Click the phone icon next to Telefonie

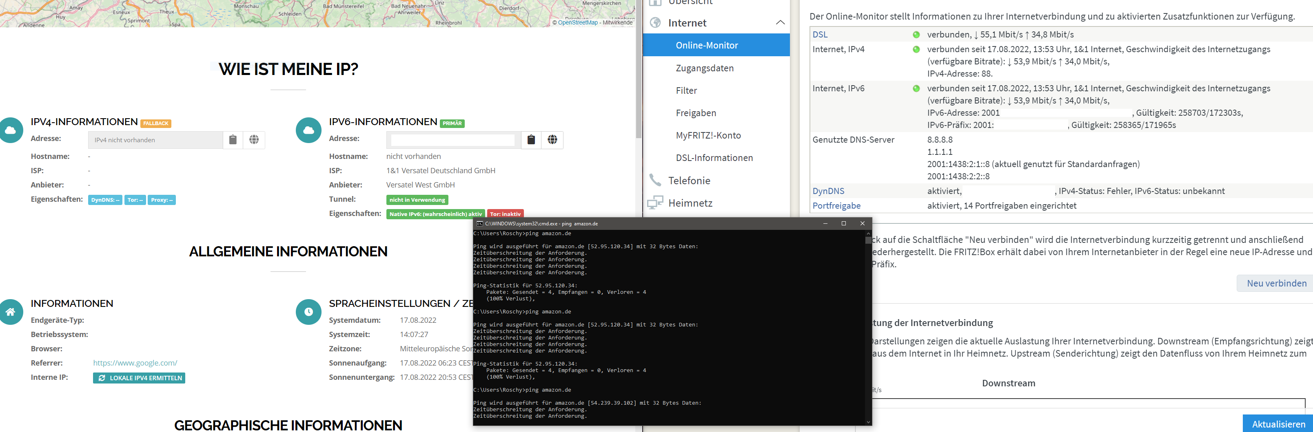656,180
